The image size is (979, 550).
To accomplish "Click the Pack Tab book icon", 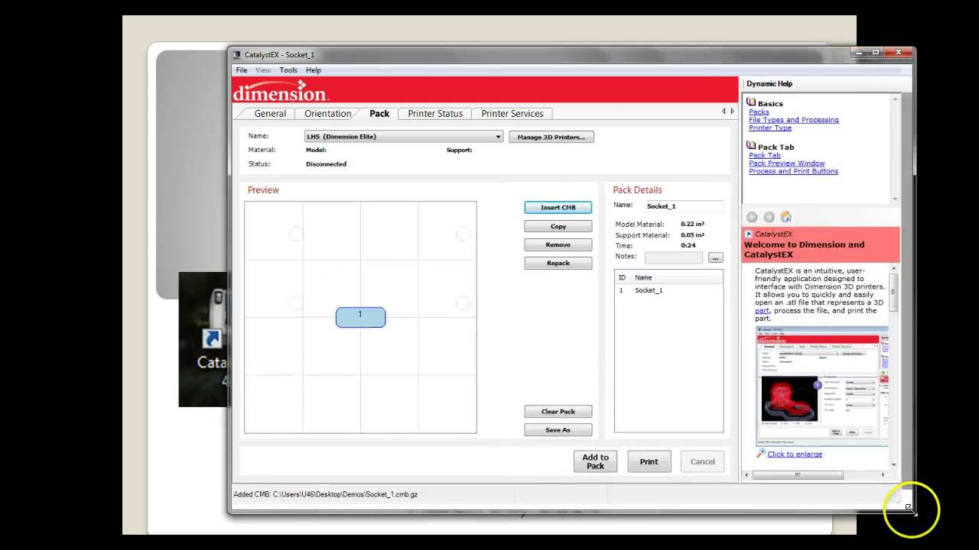I will pyautogui.click(x=751, y=146).
